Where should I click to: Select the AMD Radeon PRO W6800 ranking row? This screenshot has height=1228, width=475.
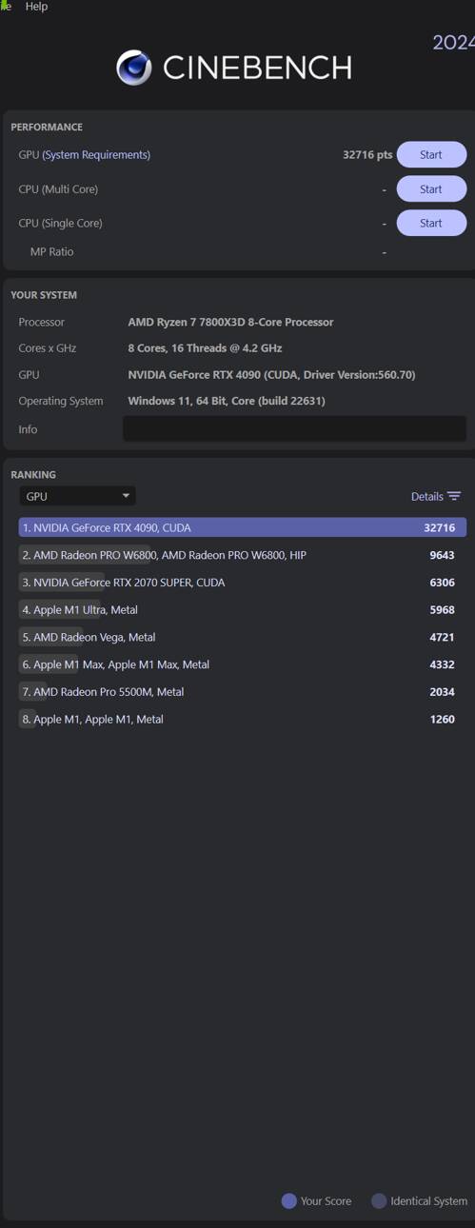(243, 555)
